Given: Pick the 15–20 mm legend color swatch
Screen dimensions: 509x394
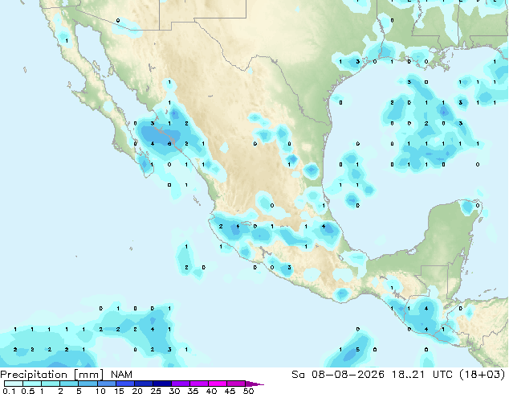Looking at the screenshot, I should [x=124, y=384].
